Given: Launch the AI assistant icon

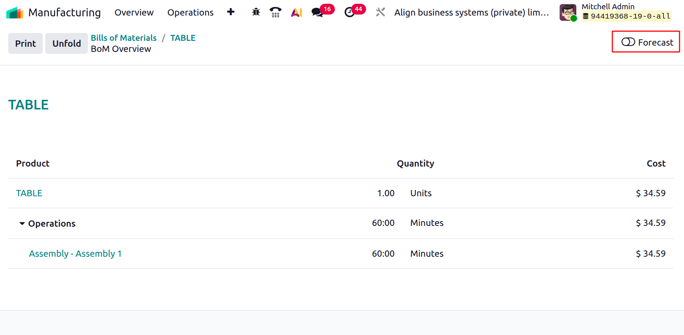Looking at the screenshot, I should [x=296, y=13].
